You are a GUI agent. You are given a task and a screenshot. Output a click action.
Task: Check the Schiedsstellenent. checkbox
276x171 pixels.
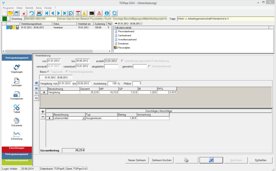[x=150, y=66]
